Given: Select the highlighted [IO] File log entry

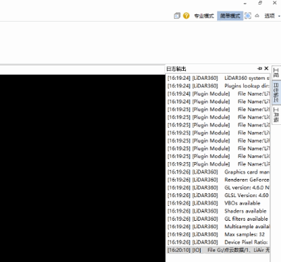Looking at the screenshot, I should (218, 250).
